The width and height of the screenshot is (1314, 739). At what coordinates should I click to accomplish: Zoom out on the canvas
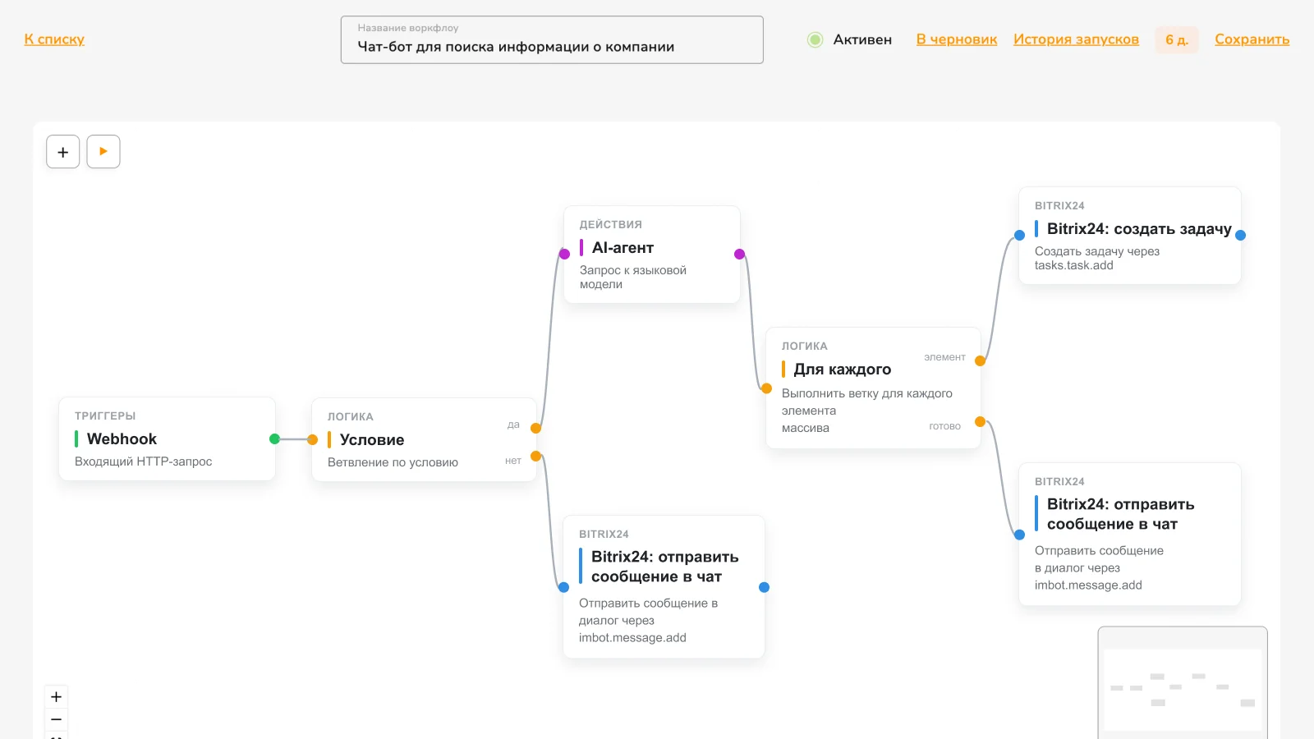tap(56, 719)
